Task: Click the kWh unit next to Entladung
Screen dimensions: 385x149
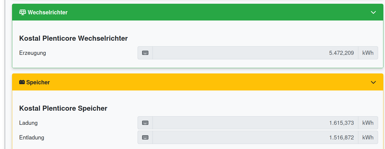Action: coord(368,137)
